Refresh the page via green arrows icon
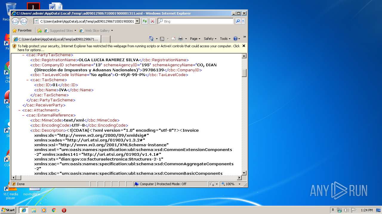 pos(145,21)
